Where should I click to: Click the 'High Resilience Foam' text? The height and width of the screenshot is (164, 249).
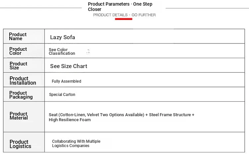[70, 120]
